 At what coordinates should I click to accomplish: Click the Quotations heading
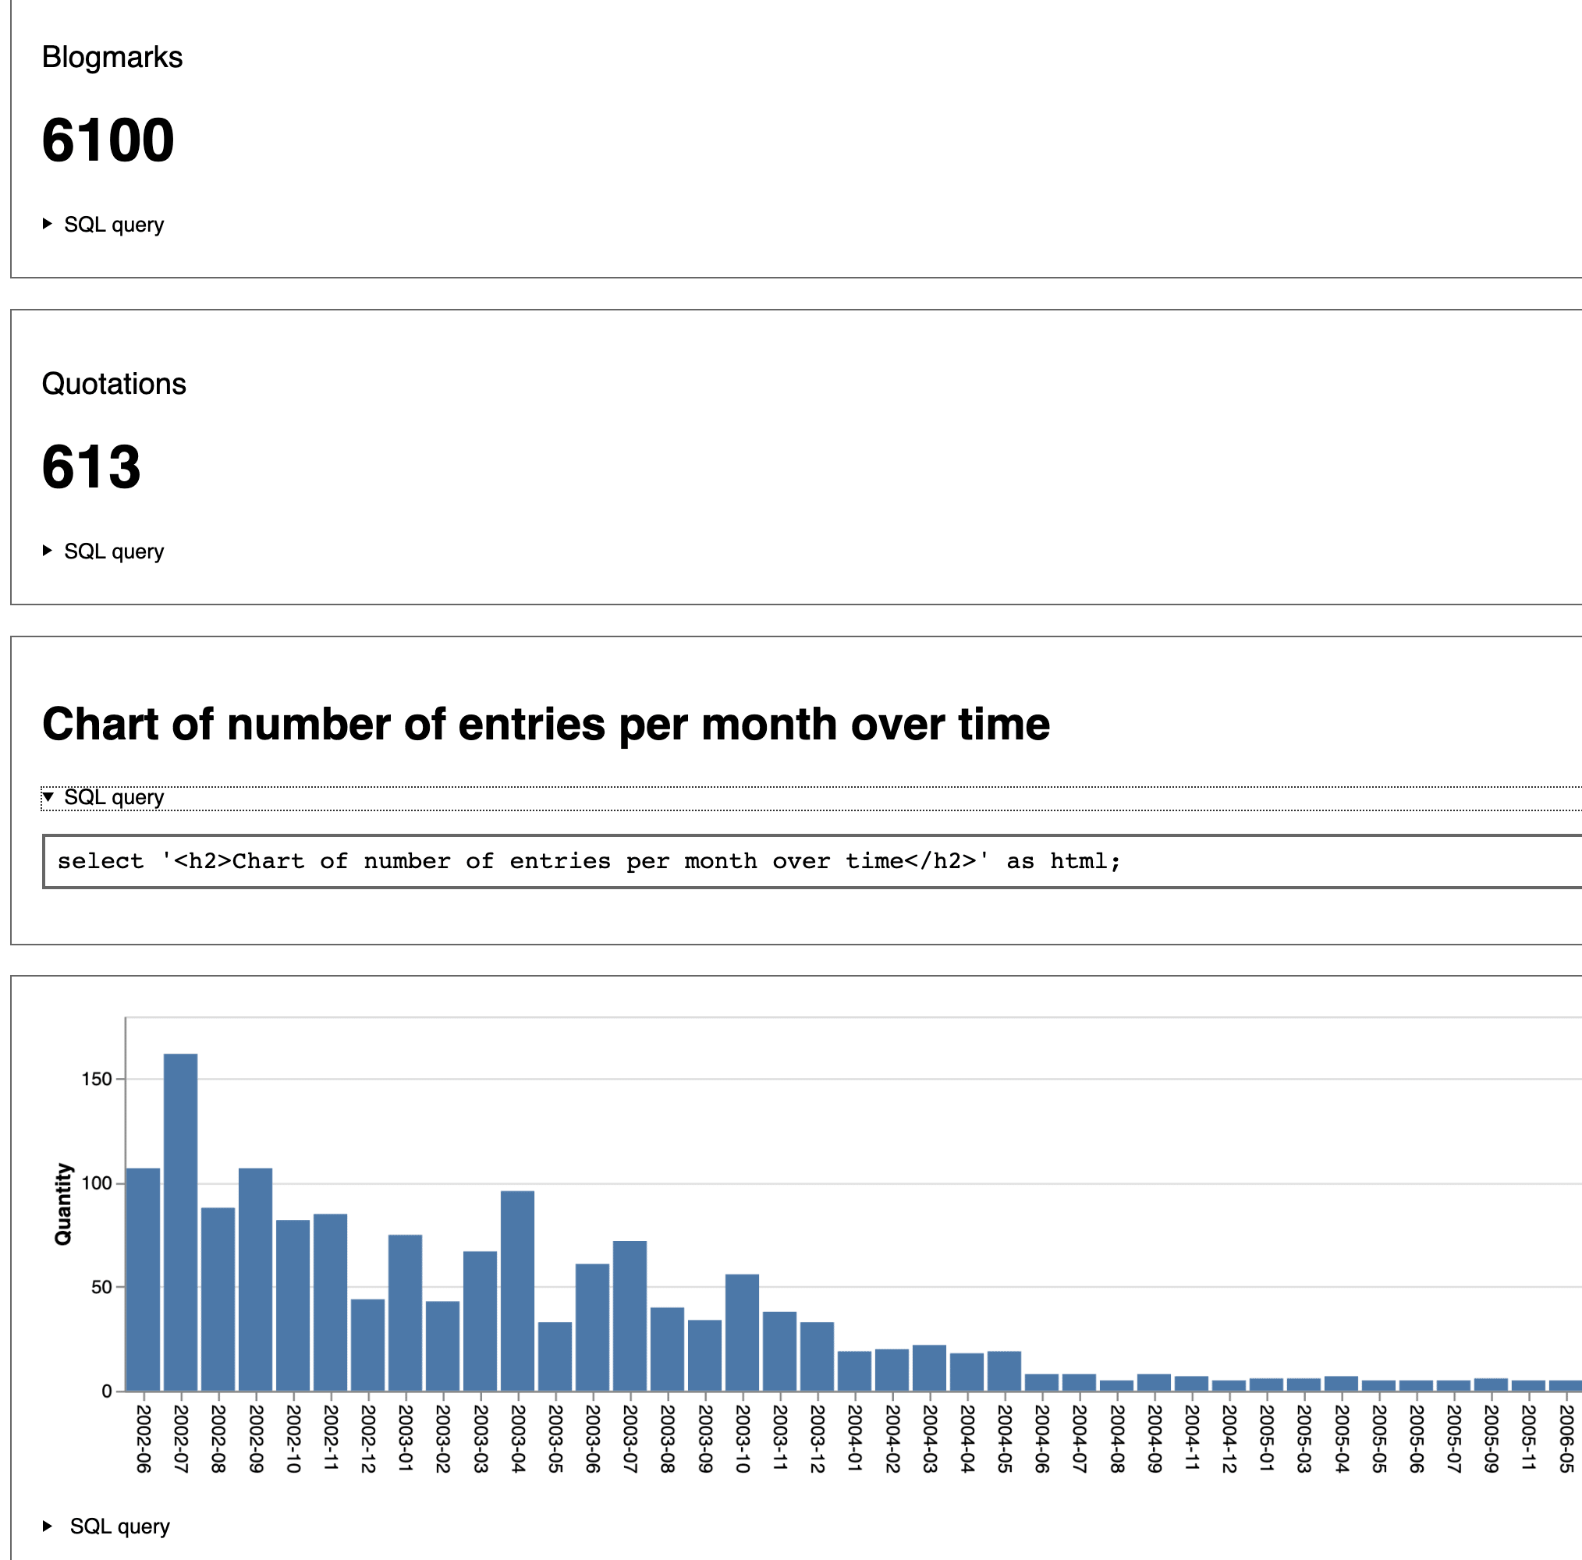(x=115, y=382)
